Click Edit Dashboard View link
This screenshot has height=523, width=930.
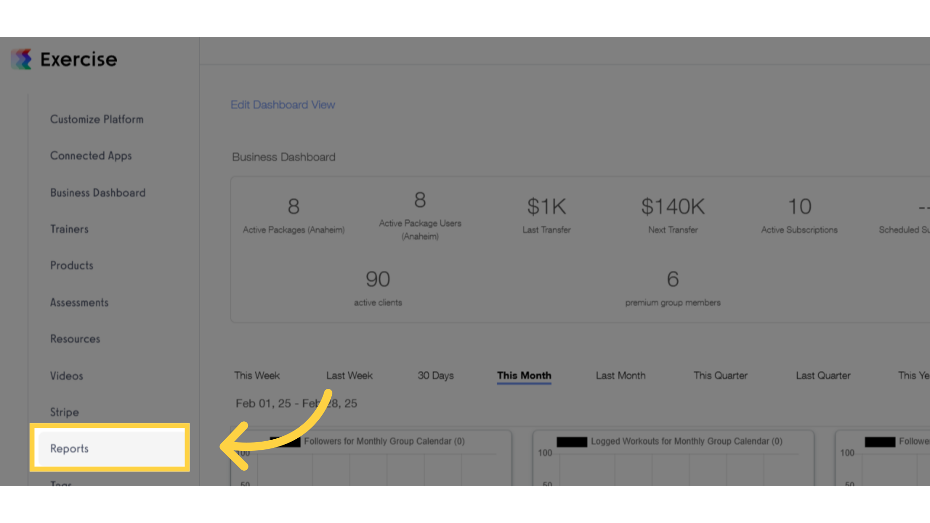283,104
